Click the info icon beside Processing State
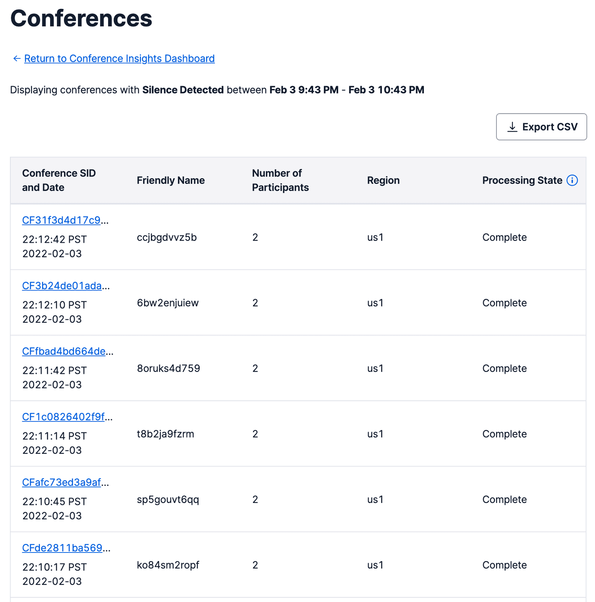Image resolution: width=595 pixels, height=602 pixels. 573,181
